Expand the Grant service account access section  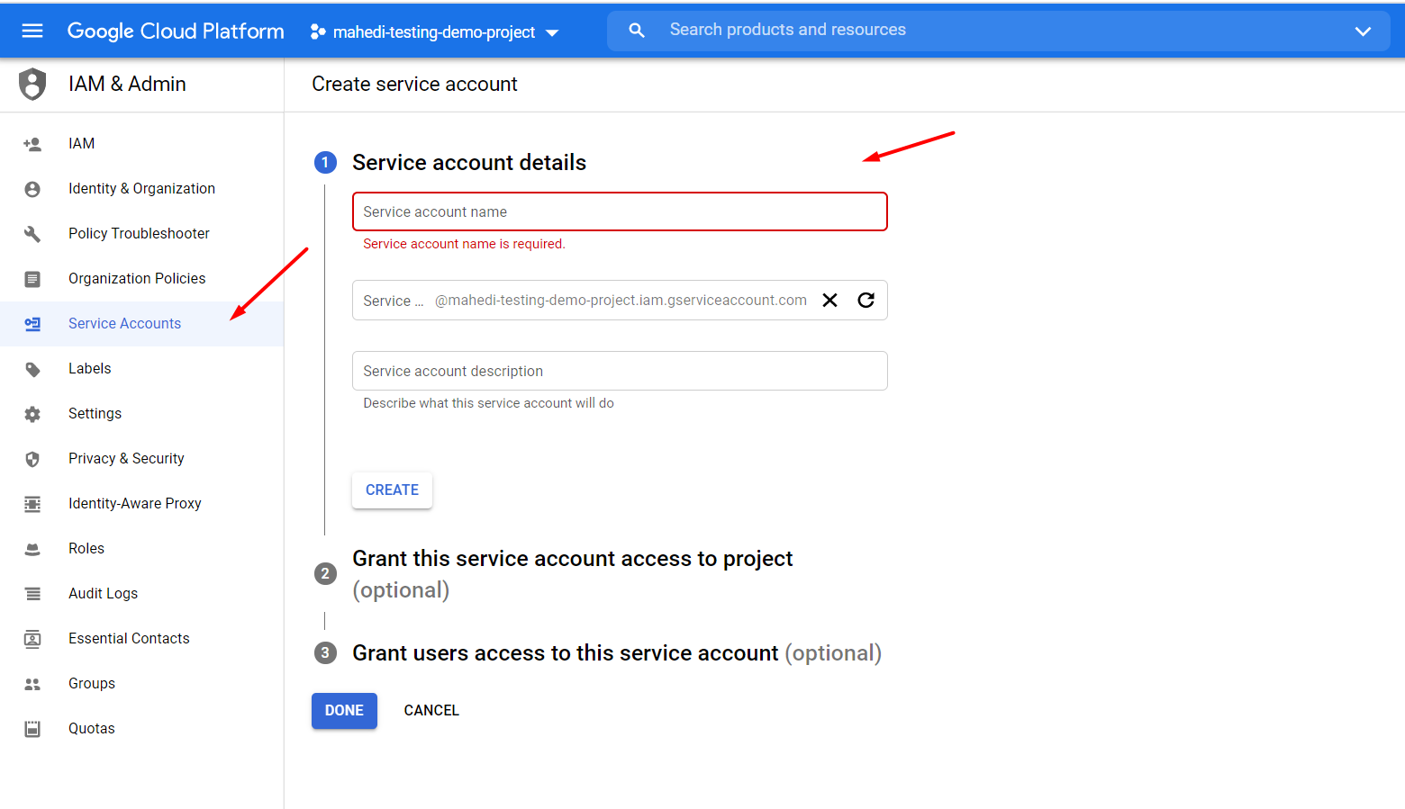pos(573,558)
